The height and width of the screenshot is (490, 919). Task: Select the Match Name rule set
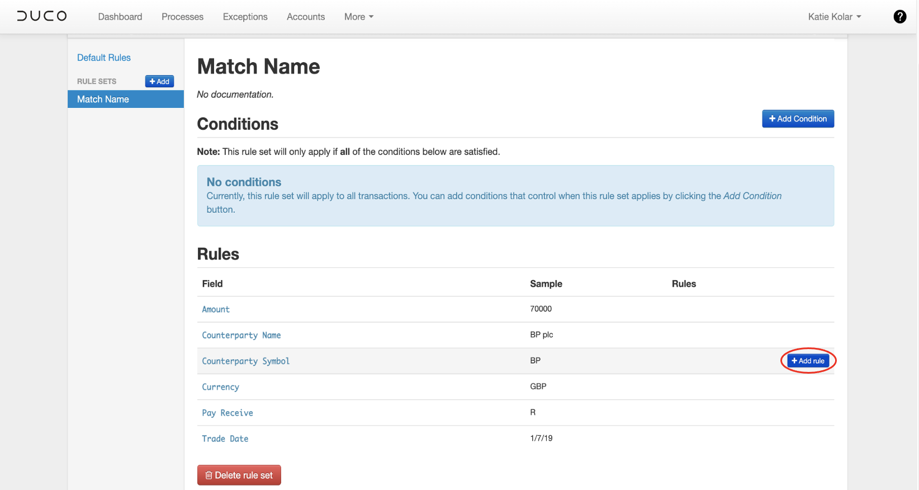click(x=126, y=99)
